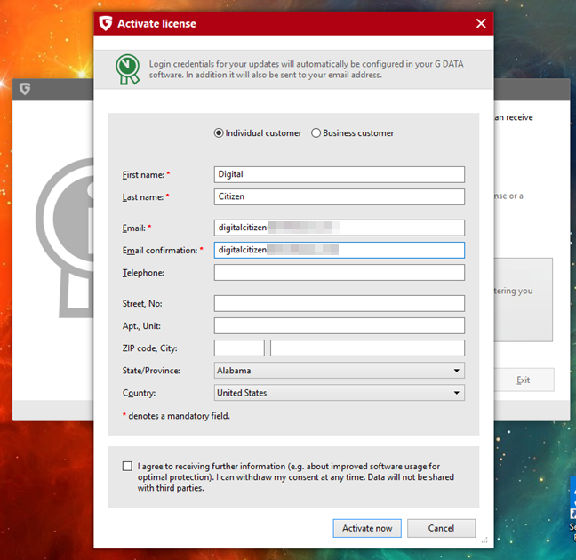The height and width of the screenshot is (560, 576).
Task: Select the Email input field
Action: pos(339,228)
